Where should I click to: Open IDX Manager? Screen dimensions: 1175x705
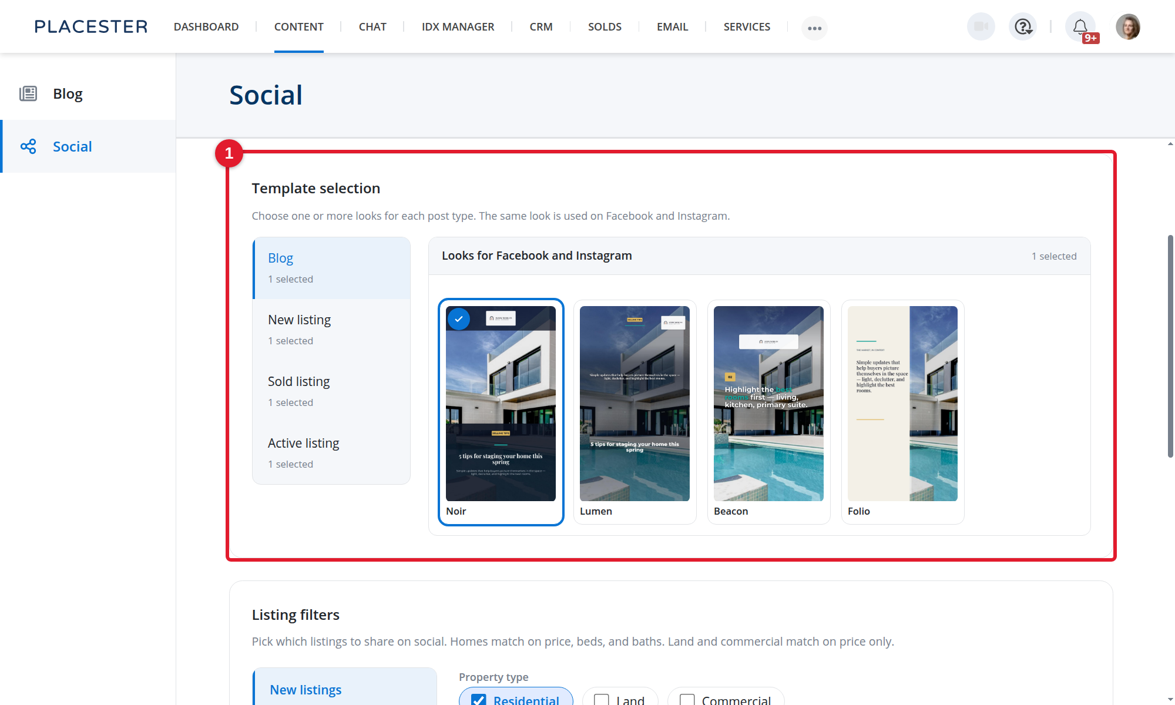pyautogui.click(x=458, y=26)
